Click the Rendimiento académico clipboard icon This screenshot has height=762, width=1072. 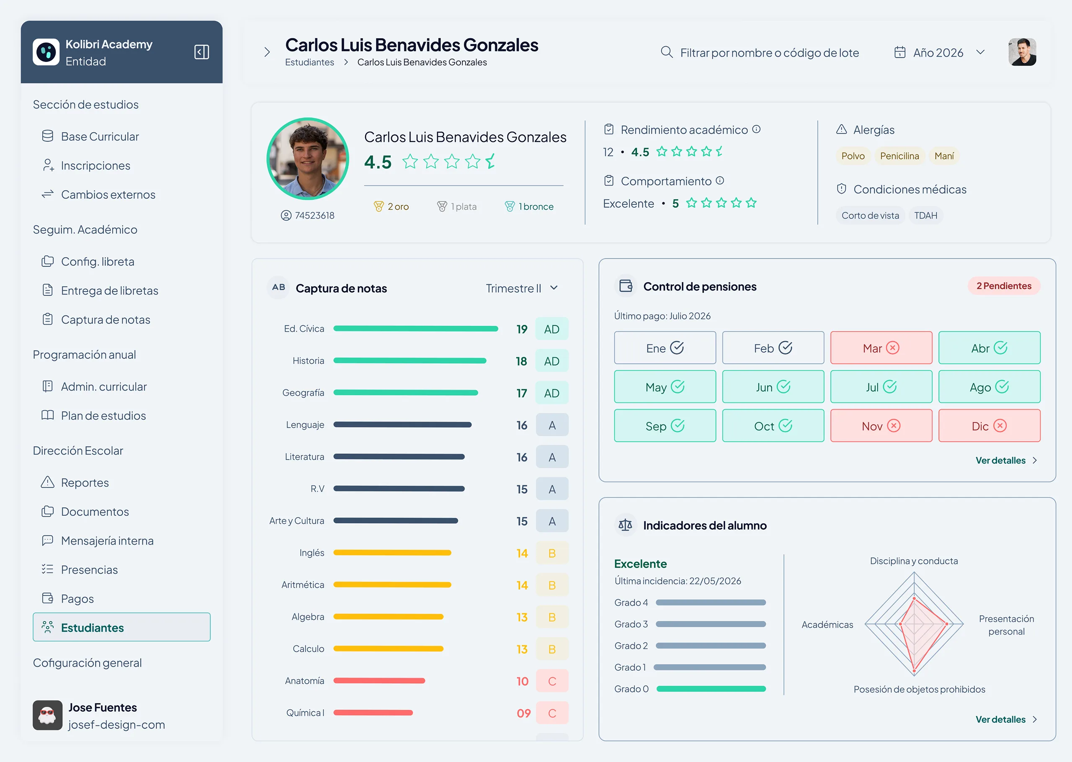(x=608, y=129)
